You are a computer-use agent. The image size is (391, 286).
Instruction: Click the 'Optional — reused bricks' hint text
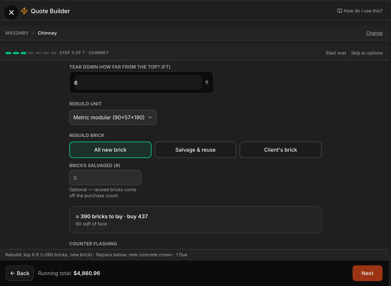click(x=103, y=193)
